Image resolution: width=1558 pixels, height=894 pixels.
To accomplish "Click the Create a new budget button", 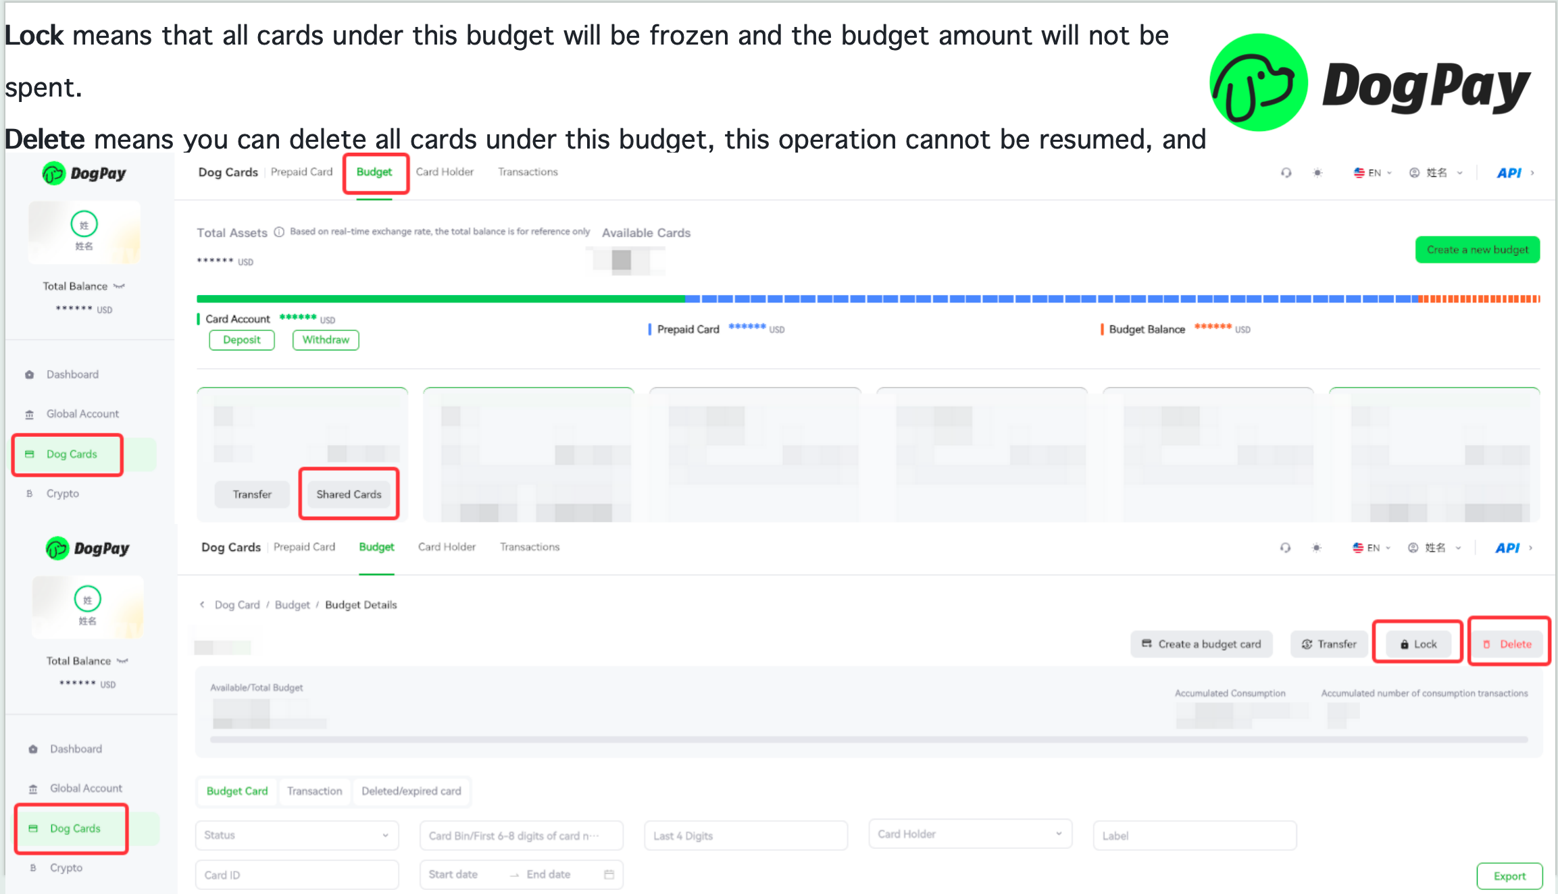I will (x=1478, y=250).
